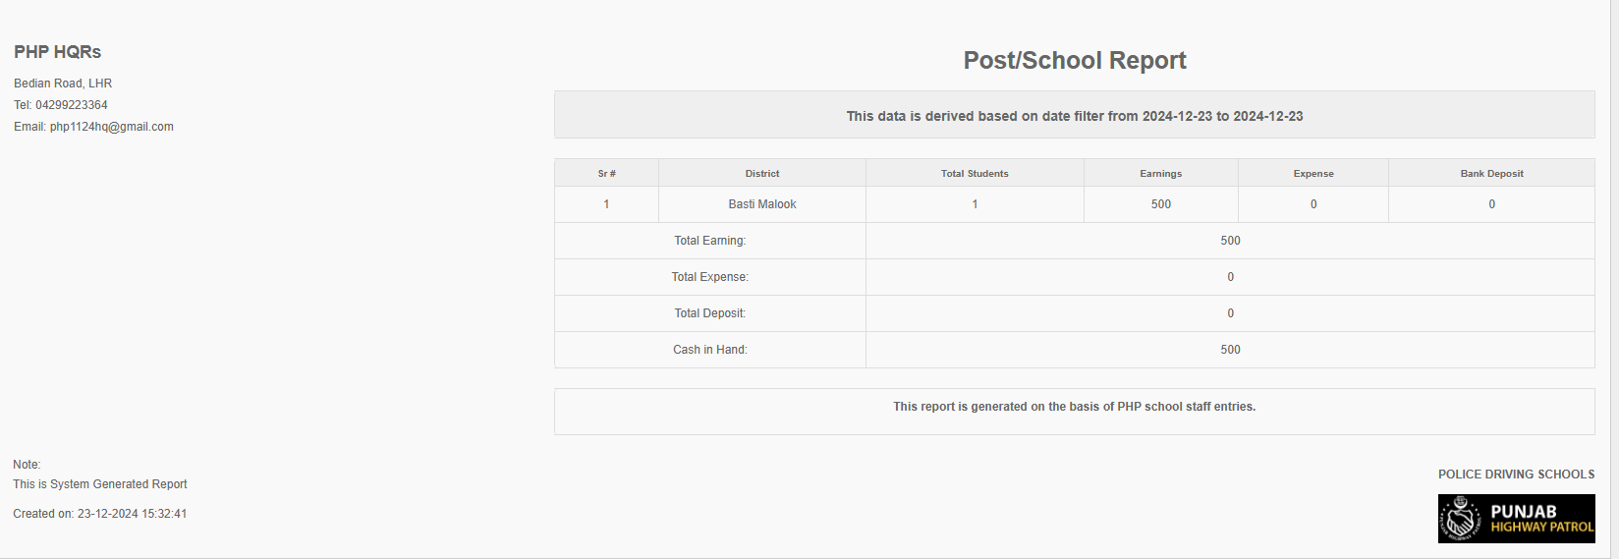
Task: Click the telephone number 04299223364
Action: 72,105
